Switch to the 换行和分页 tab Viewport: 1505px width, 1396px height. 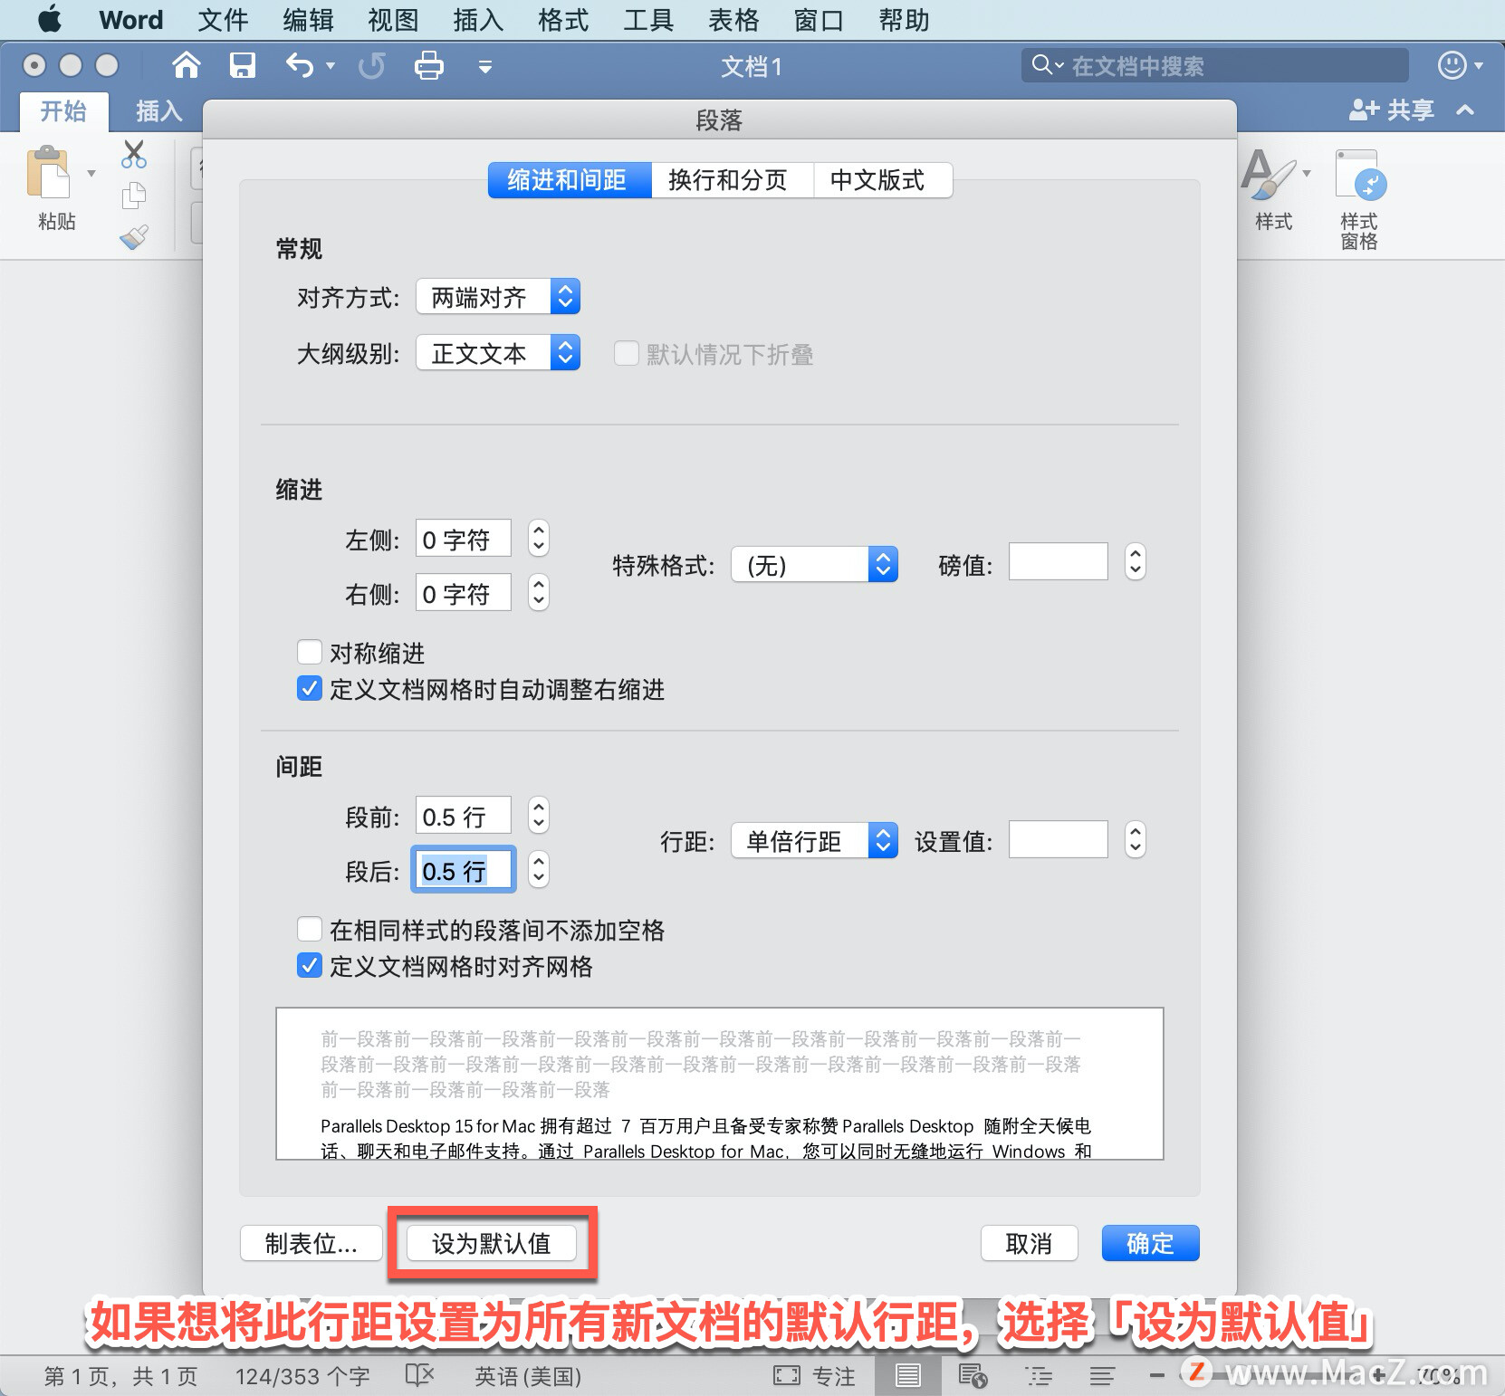tap(731, 179)
